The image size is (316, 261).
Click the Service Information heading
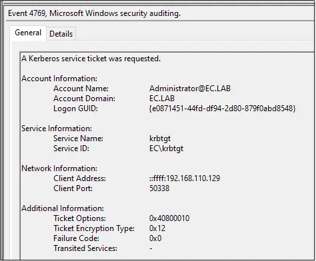pos(57,129)
